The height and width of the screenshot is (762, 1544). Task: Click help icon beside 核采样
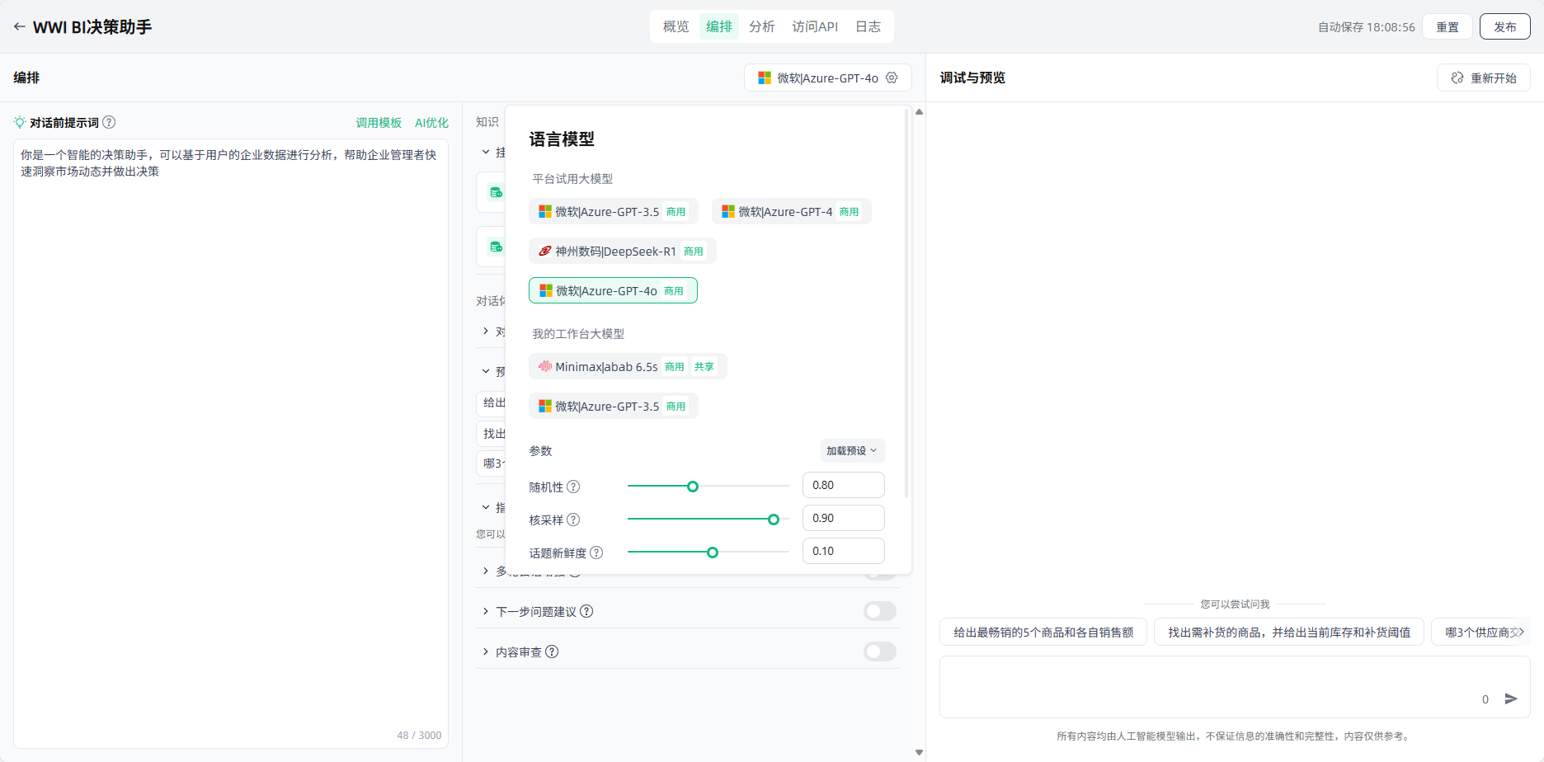[x=573, y=520]
